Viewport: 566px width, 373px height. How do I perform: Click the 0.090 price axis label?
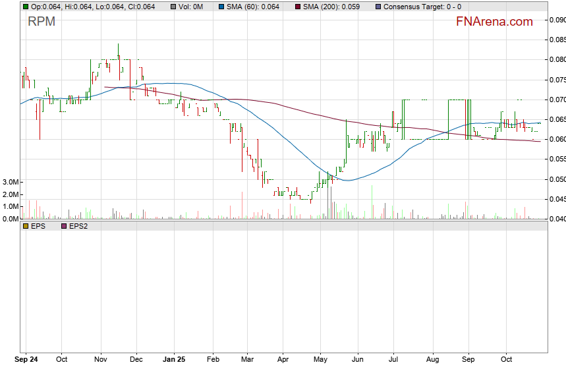557,20
